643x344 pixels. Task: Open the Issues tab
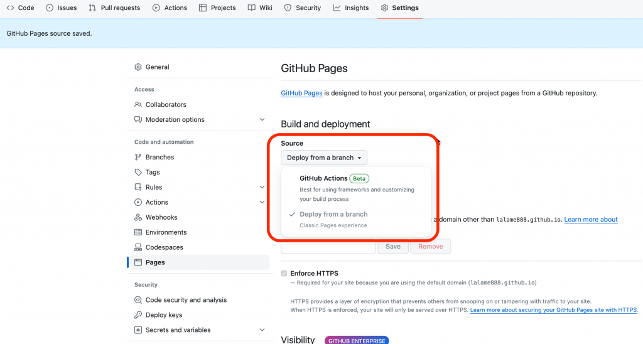click(61, 8)
